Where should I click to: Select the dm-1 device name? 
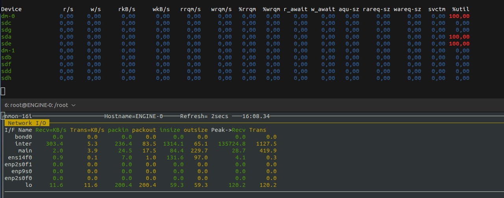point(8,50)
